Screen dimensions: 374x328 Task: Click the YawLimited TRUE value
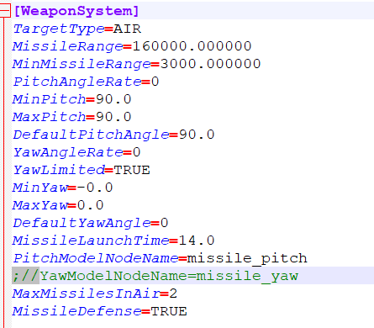tap(132, 170)
